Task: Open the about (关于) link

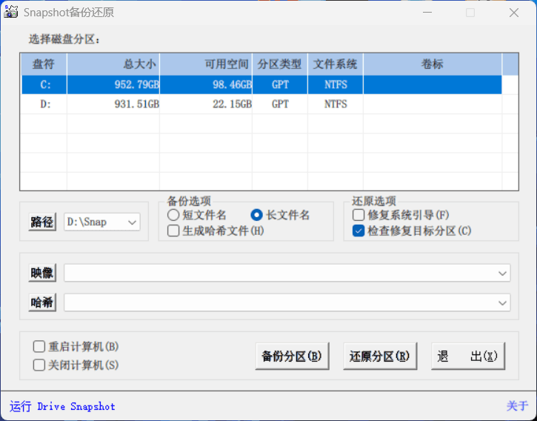Action: click(517, 406)
